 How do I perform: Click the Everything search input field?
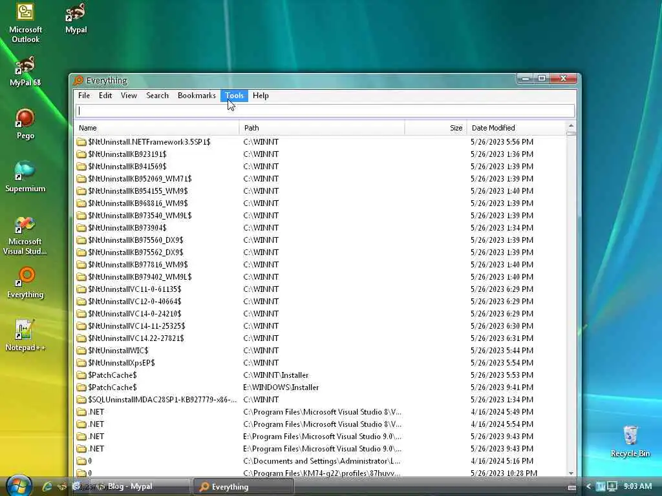pos(325,111)
